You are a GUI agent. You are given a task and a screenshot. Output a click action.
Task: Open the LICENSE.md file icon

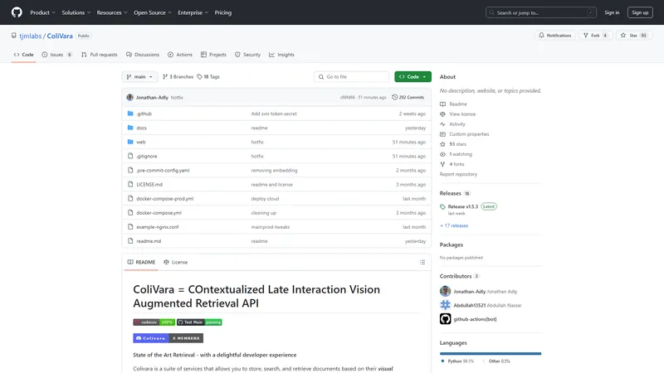130,184
